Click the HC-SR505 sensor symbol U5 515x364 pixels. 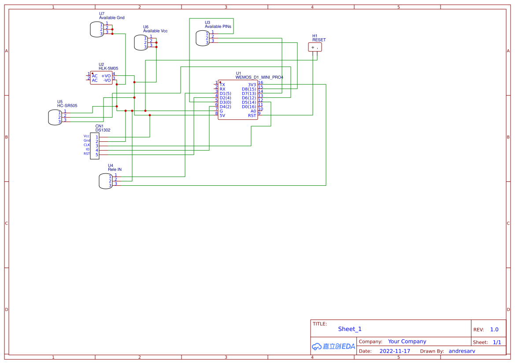click(x=55, y=117)
